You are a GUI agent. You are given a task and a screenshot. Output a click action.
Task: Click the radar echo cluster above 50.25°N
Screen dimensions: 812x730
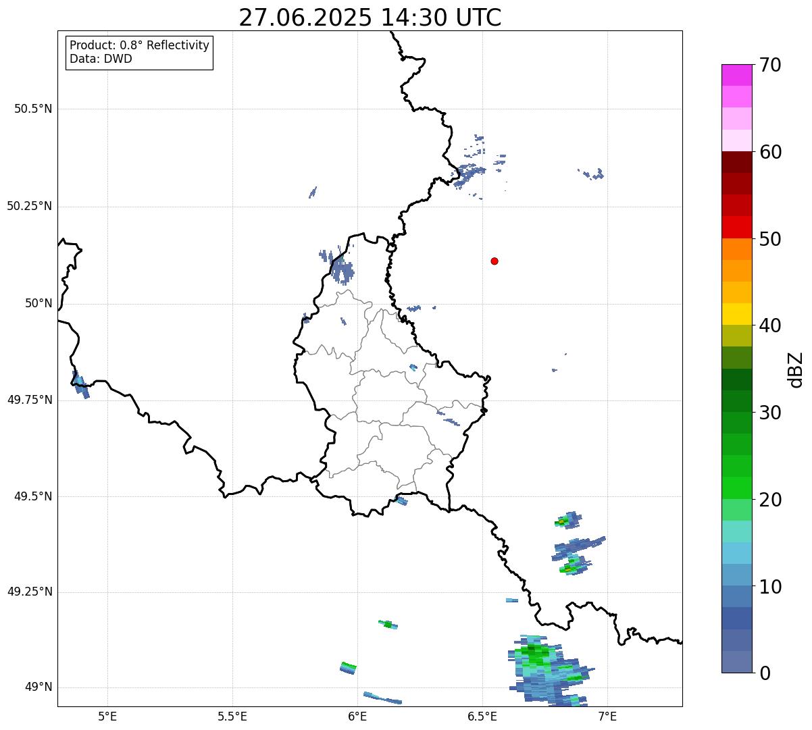coord(478,165)
